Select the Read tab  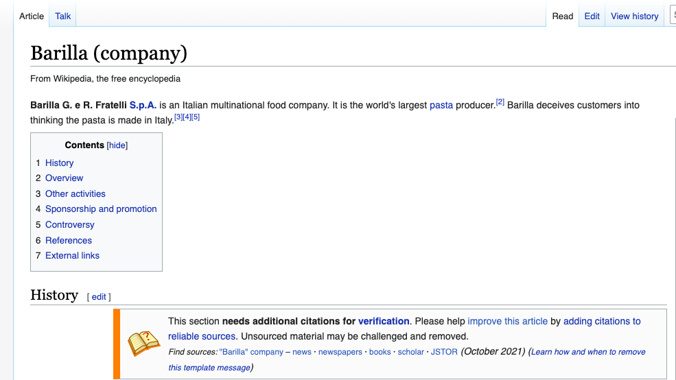pos(563,16)
